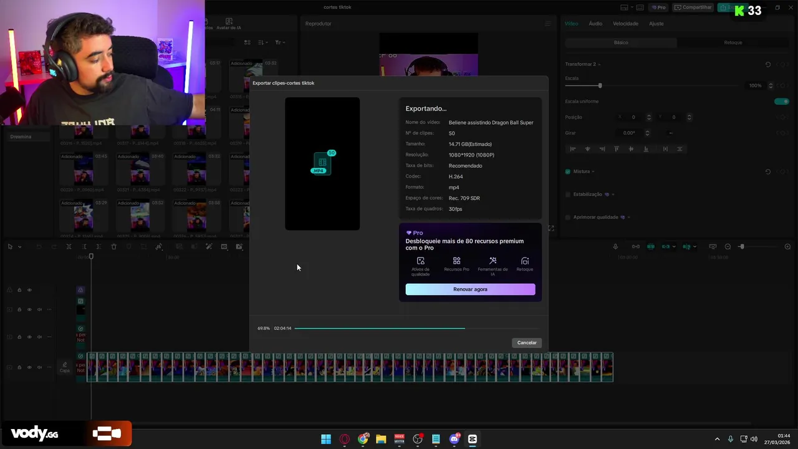Switch to the Áudio tab
798x449 pixels.
coord(595,24)
